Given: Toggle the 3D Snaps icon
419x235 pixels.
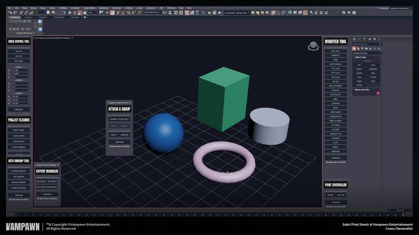Looking at the screenshot, I should click(x=118, y=12).
